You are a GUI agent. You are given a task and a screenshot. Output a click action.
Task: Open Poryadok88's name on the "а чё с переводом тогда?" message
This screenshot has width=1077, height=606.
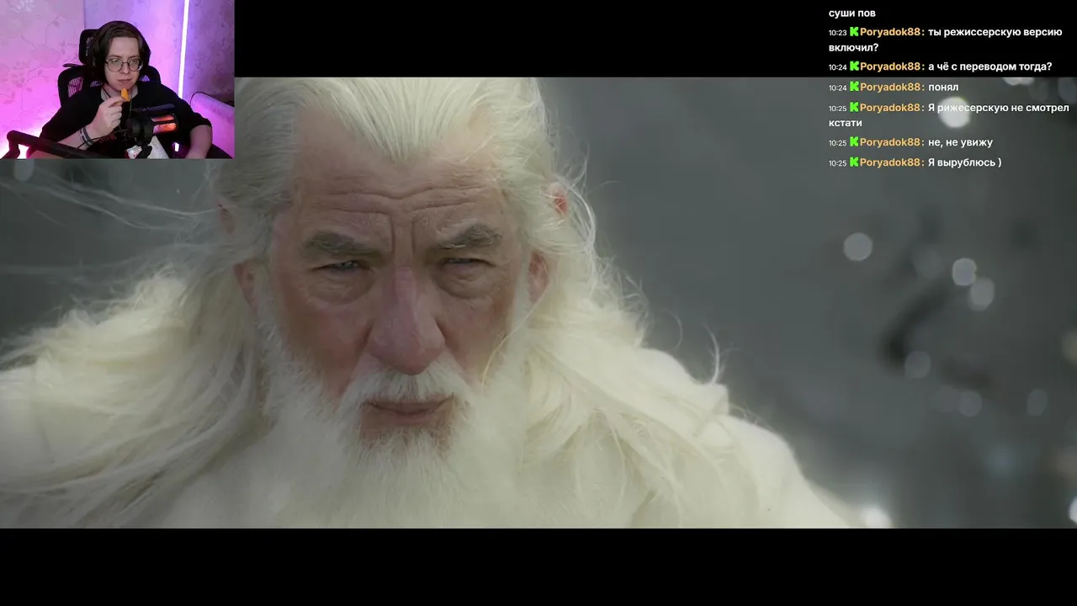[x=891, y=66]
